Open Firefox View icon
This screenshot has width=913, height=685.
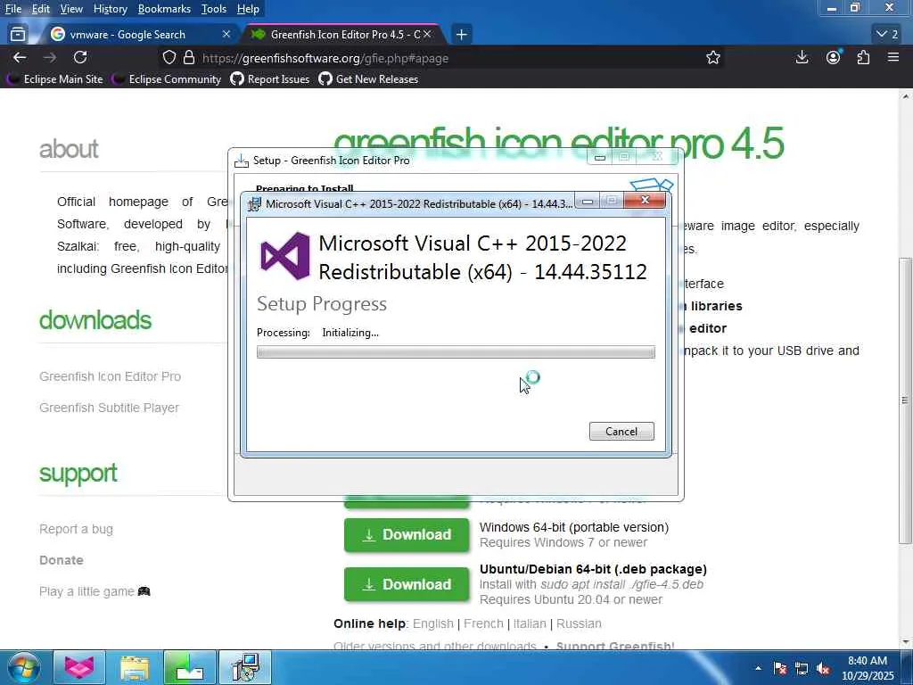(18, 35)
